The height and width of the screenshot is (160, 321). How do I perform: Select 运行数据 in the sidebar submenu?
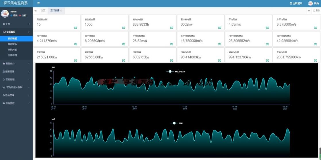(x=16, y=39)
